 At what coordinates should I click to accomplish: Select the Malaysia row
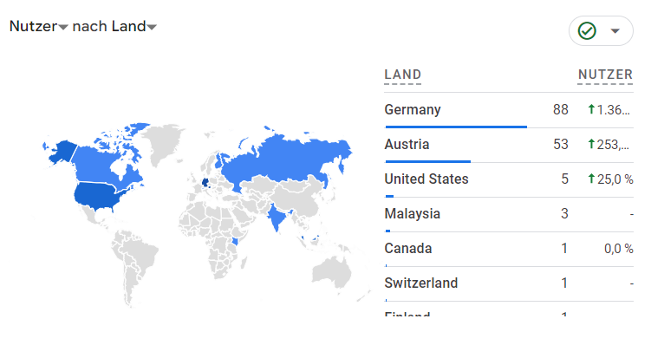(x=509, y=214)
